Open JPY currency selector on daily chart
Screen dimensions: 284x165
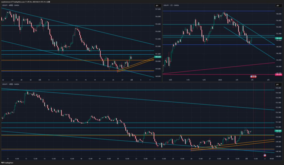click(x=278, y=6)
